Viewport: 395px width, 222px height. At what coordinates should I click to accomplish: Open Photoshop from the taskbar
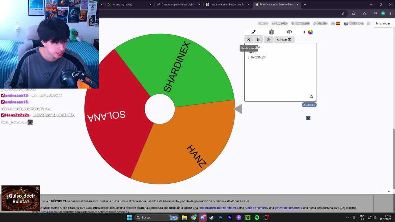click(221, 217)
